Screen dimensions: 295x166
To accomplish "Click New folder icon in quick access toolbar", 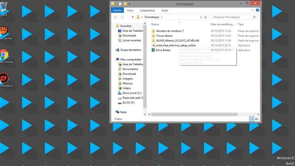I will click(125, 4).
